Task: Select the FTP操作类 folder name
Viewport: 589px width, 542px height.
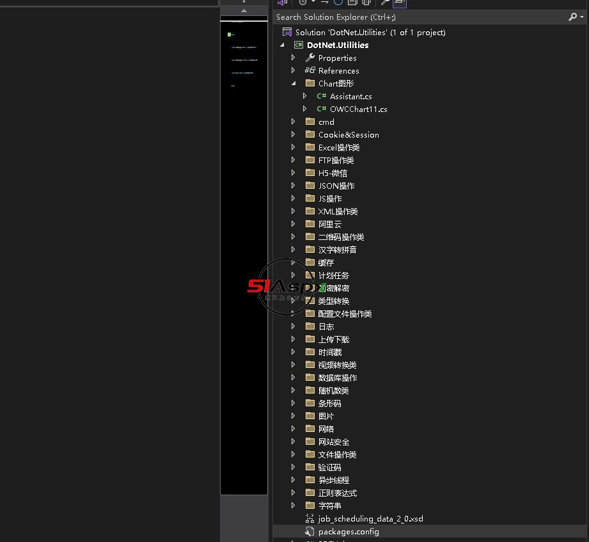Action: 336,160
